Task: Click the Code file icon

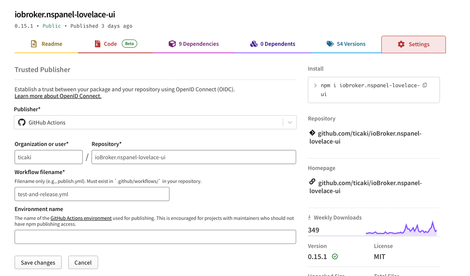Action: (98, 44)
